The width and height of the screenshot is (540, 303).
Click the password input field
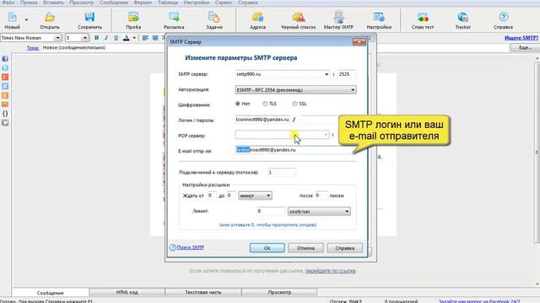tap(320, 120)
